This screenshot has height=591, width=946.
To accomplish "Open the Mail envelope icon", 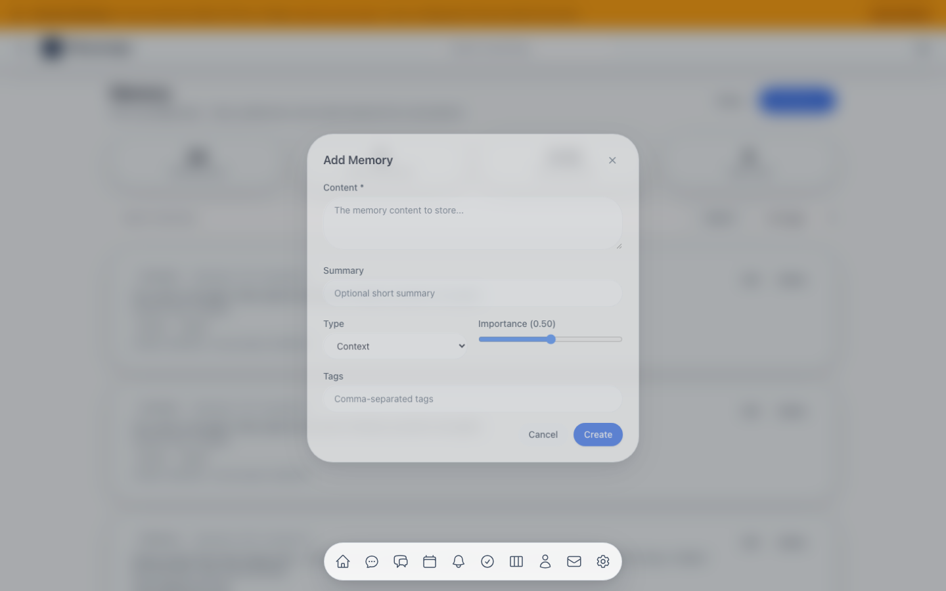I will pos(574,561).
